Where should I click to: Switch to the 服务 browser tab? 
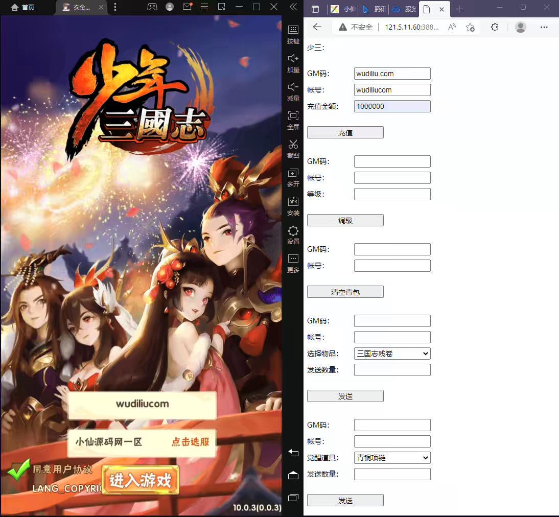(404, 9)
